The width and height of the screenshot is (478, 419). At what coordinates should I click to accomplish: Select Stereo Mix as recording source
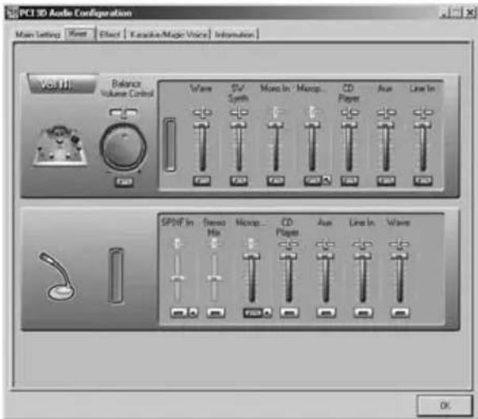click(216, 312)
